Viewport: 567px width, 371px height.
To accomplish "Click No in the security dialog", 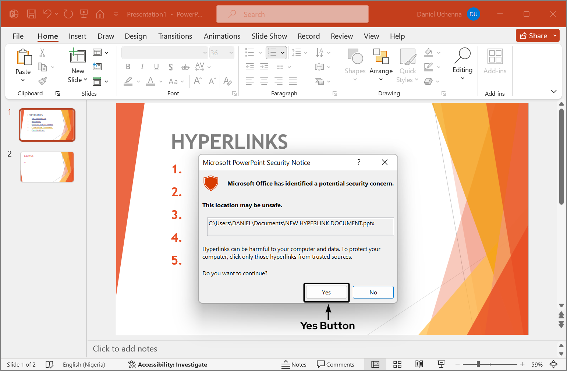I will pos(373,292).
